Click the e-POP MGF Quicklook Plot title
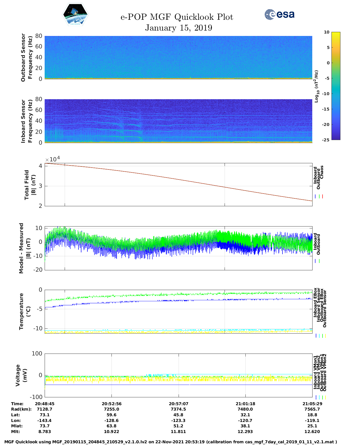The height and width of the screenshot is (446, 345). point(177,17)
